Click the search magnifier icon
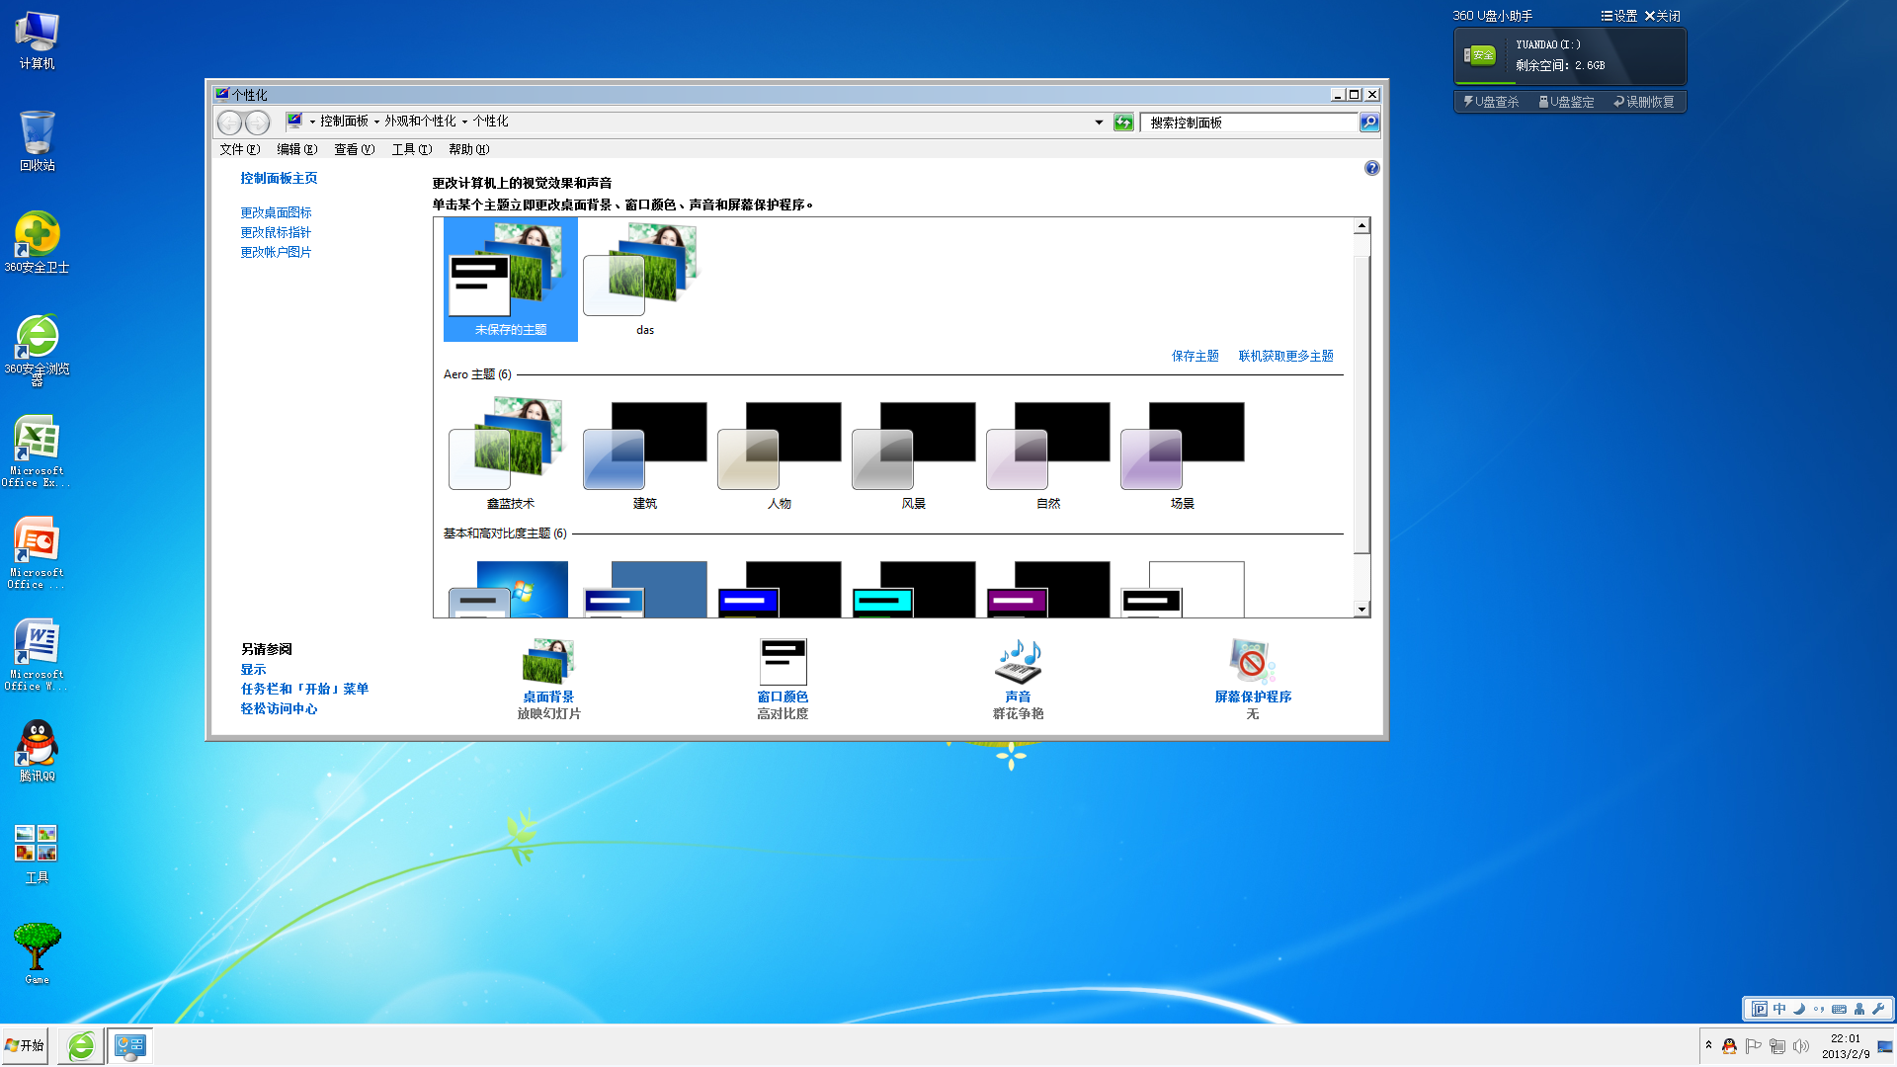Viewport: 1897px width, 1067px height. (1369, 122)
